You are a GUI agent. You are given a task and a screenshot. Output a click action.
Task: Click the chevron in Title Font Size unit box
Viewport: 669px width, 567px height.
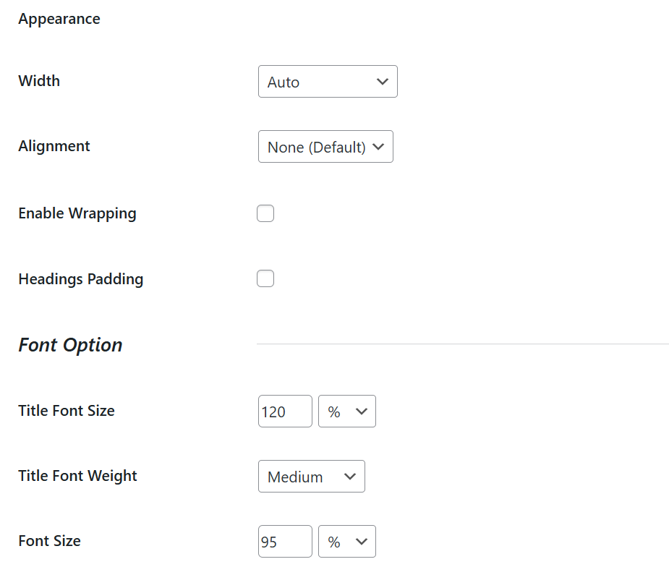[362, 412]
